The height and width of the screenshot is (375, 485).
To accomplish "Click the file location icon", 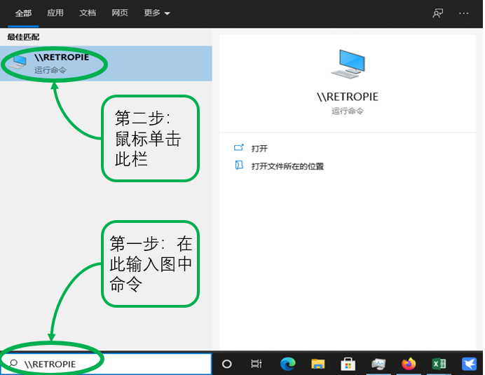I will [x=239, y=165].
